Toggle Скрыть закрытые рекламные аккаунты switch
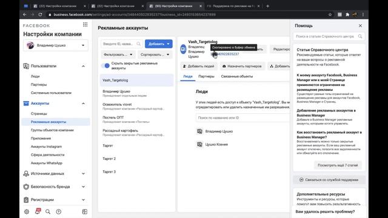 point(105,66)
